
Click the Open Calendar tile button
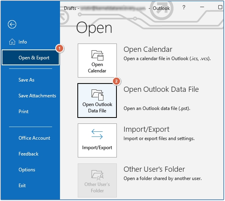click(x=97, y=61)
